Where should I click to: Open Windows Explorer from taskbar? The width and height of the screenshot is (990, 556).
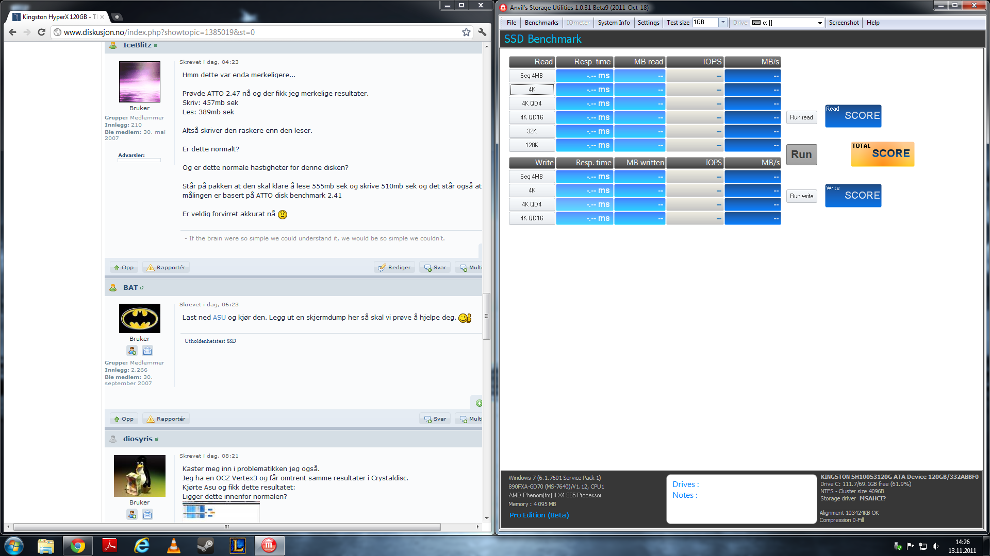pyautogui.click(x=45, y=546)
